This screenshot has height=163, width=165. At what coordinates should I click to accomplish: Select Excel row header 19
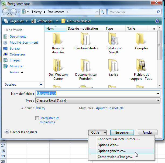(3, 156)
